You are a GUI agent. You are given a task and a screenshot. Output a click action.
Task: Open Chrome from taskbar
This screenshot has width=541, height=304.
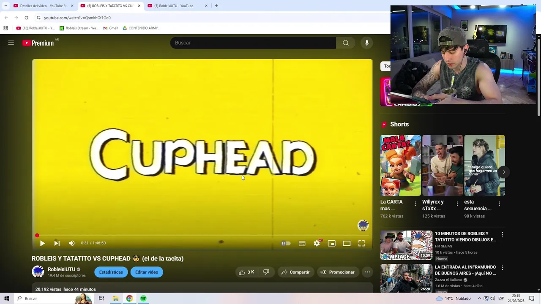129,299
